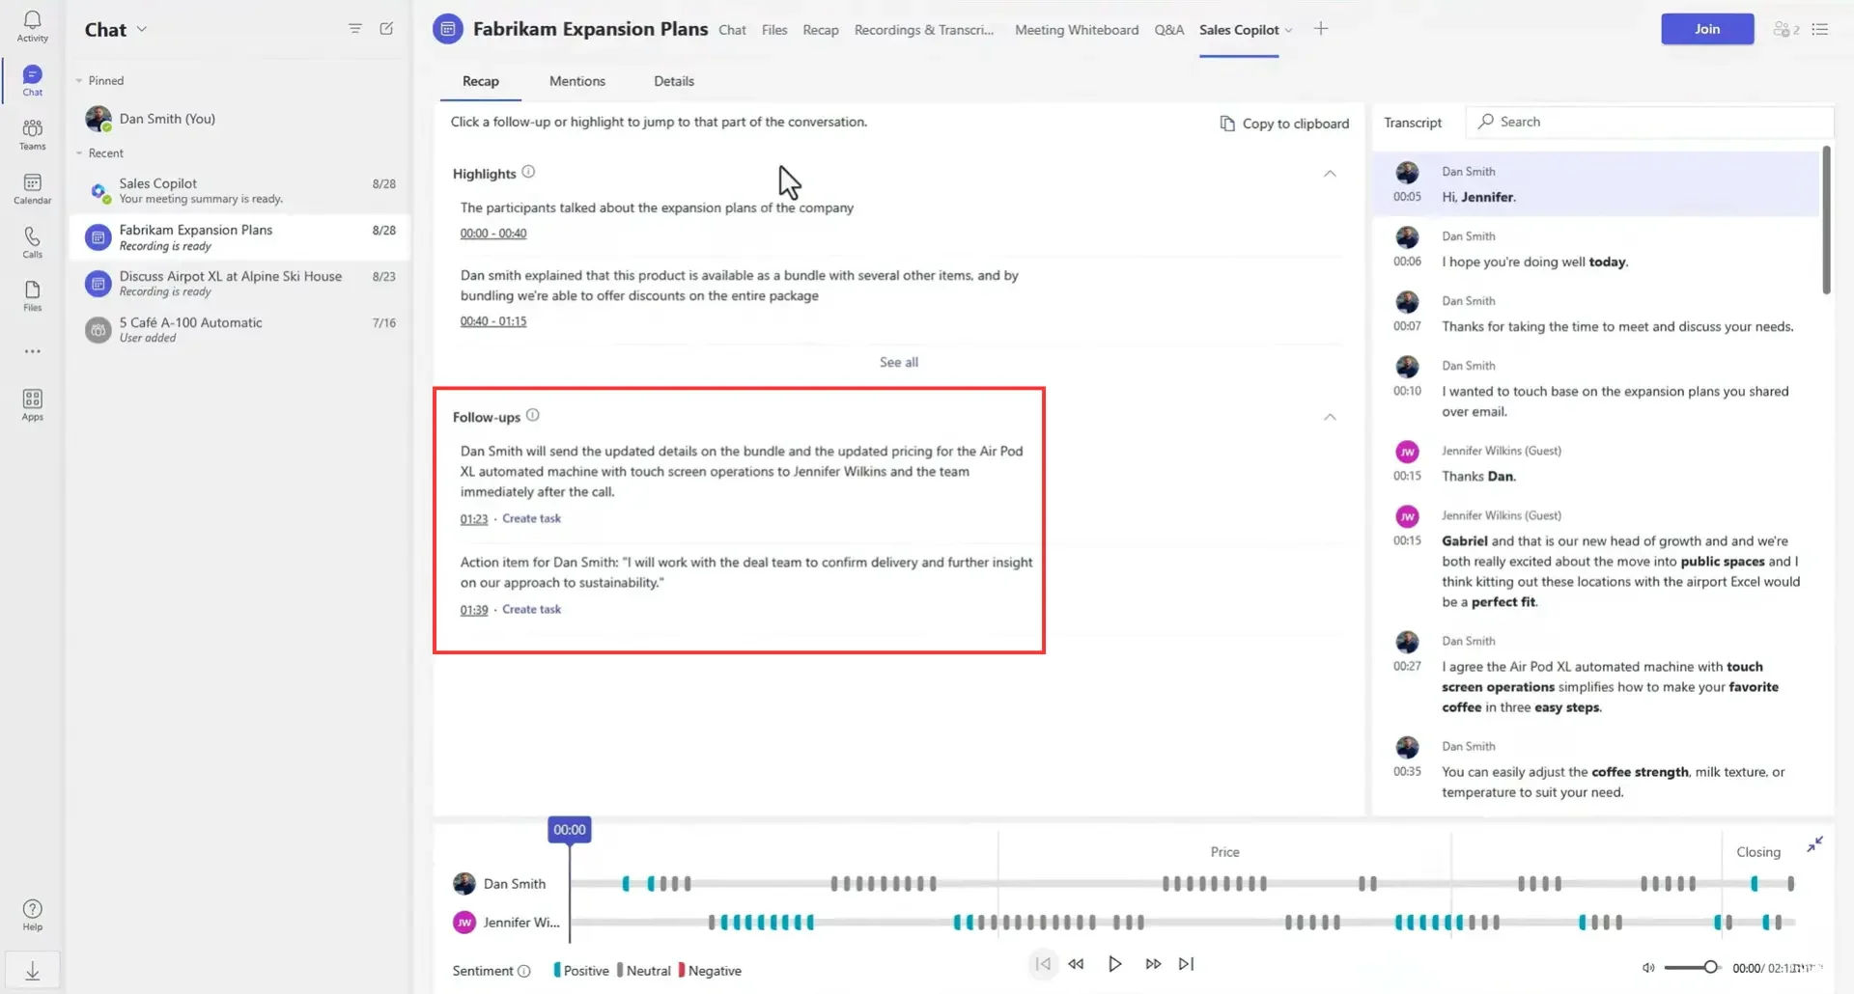Open the Chat header dropdown chevron
This screenshot has height=994, width=1854.
click(142, 29)
